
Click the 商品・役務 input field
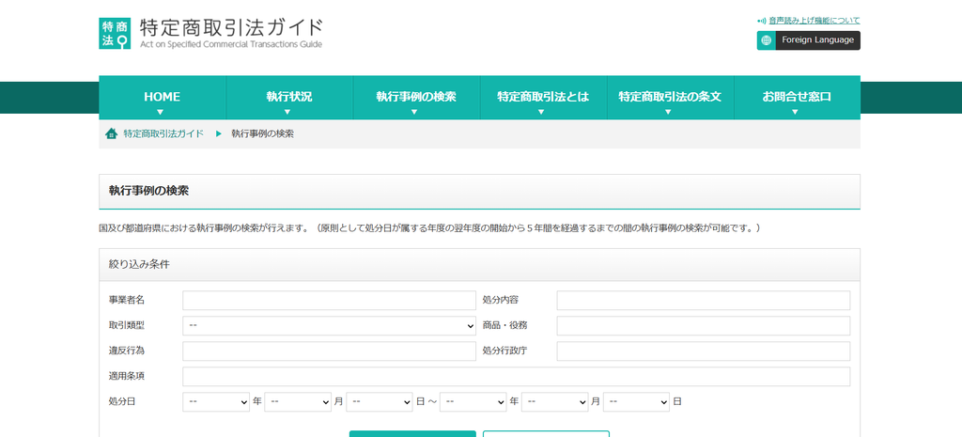click(x=703, y=326)
